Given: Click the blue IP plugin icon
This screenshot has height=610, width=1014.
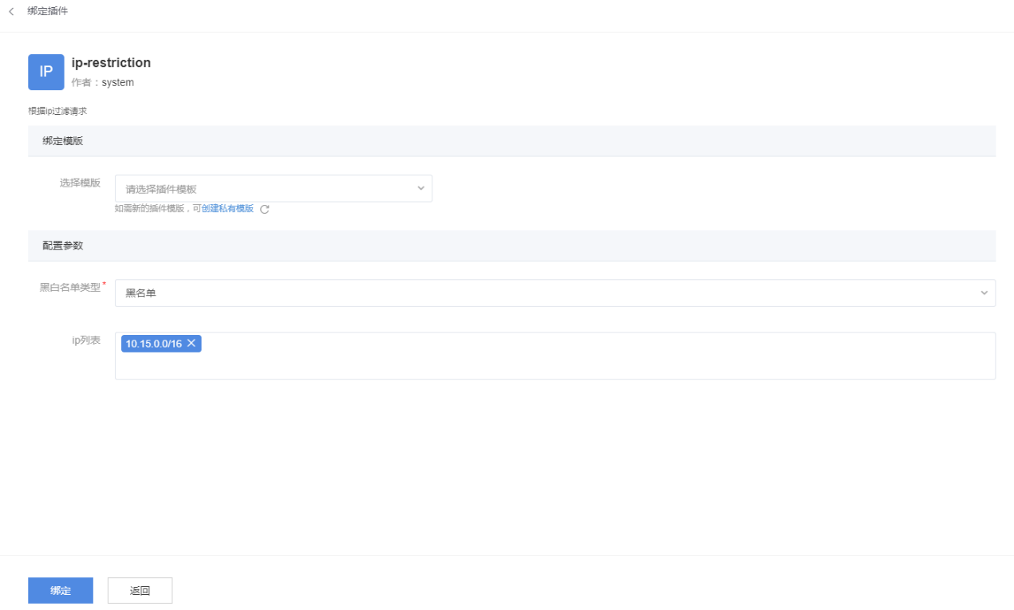Looking at the screenshot, I should 46,72.
